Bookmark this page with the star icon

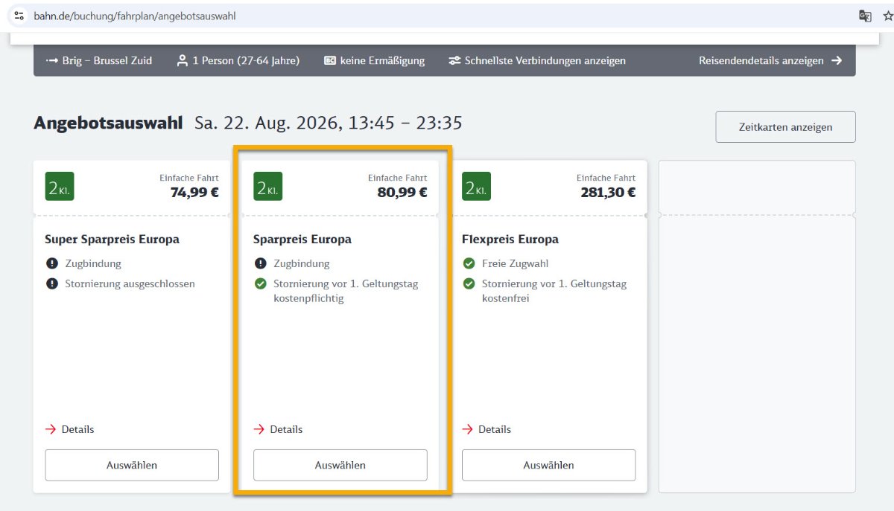pos(887,16)
